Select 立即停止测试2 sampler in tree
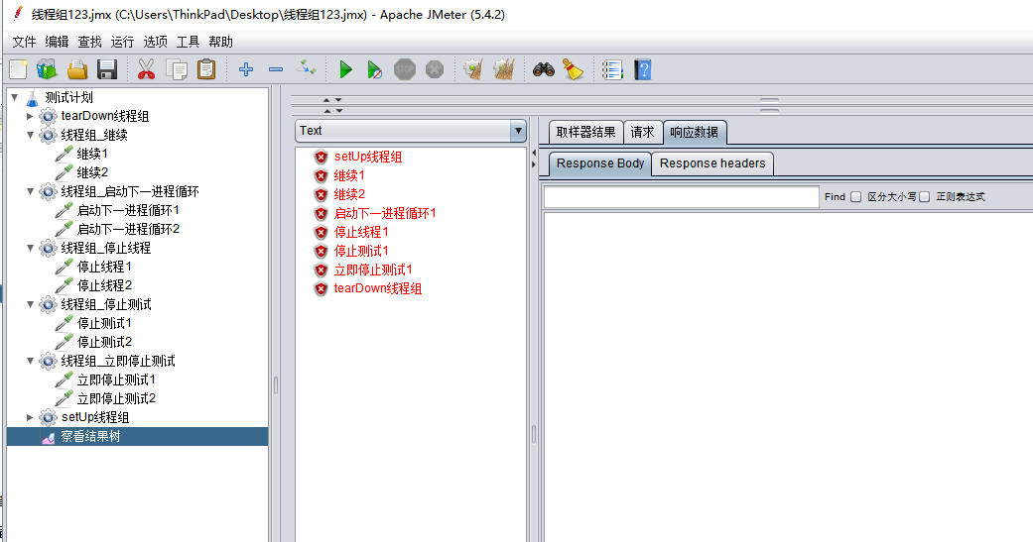The image size is (1033, 542). click(x=116, y=398)
